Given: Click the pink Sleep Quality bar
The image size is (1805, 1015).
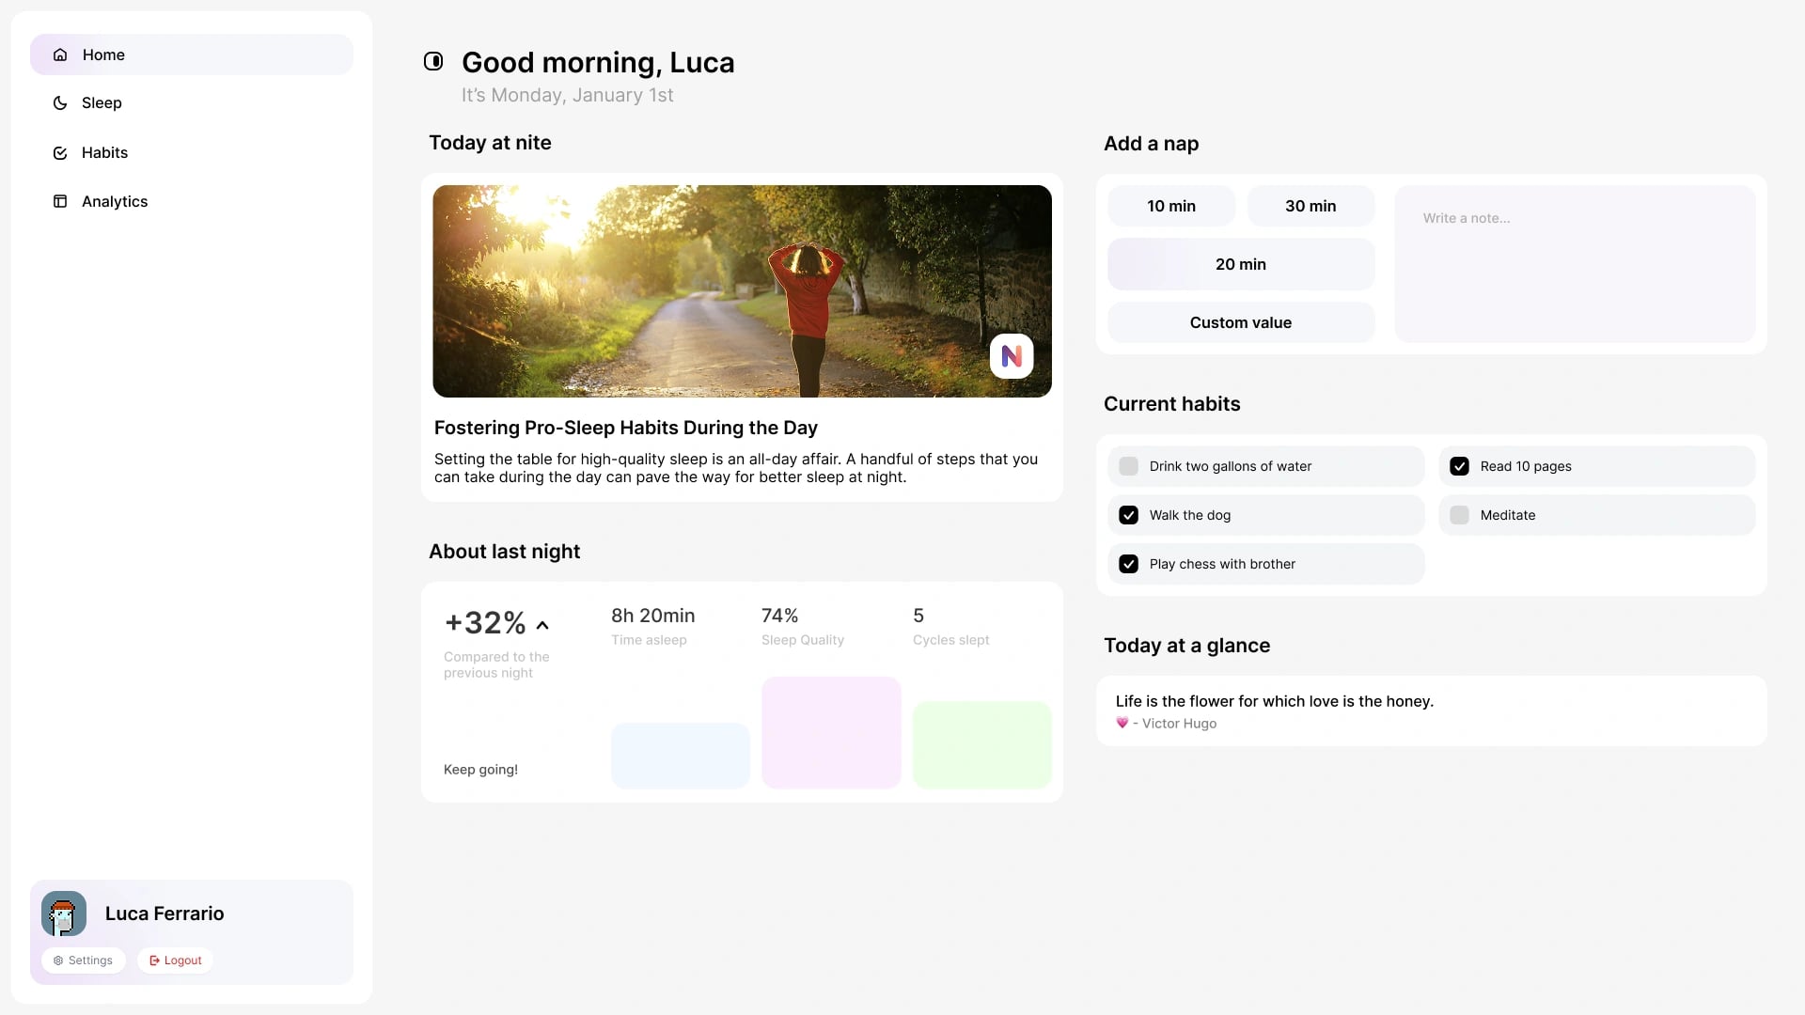Looking at the screenshot, I should [831, 732].
